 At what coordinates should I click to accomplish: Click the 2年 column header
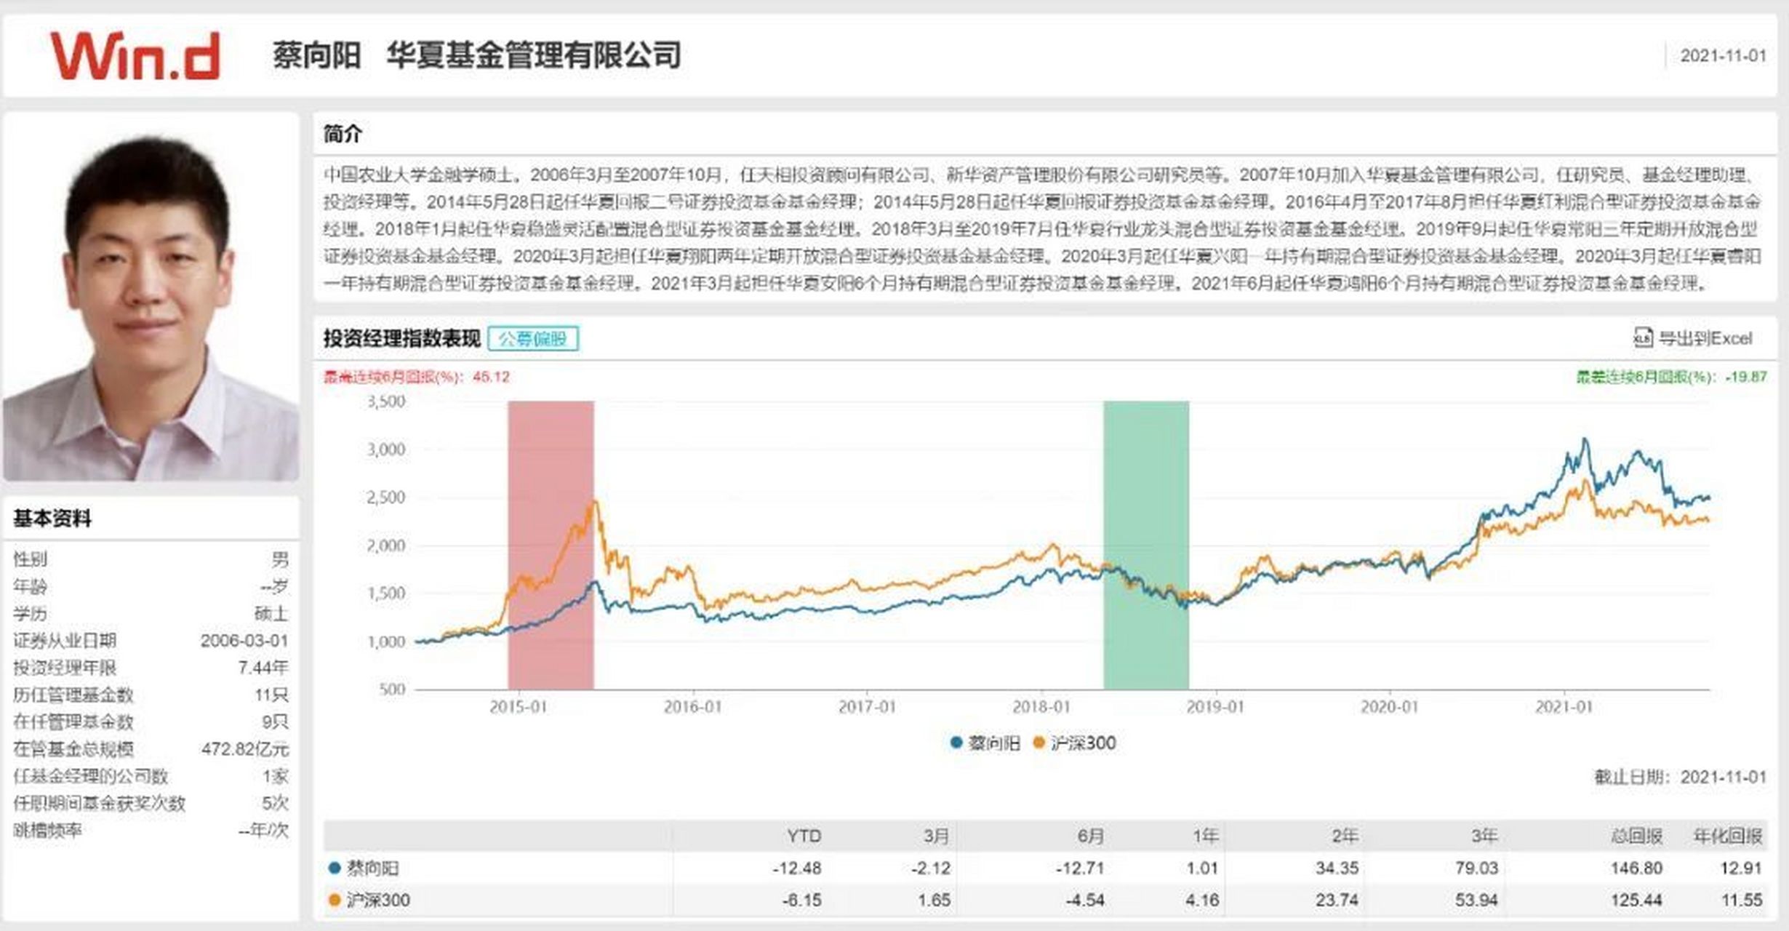pyautogui.click(x=1345, y=836)
